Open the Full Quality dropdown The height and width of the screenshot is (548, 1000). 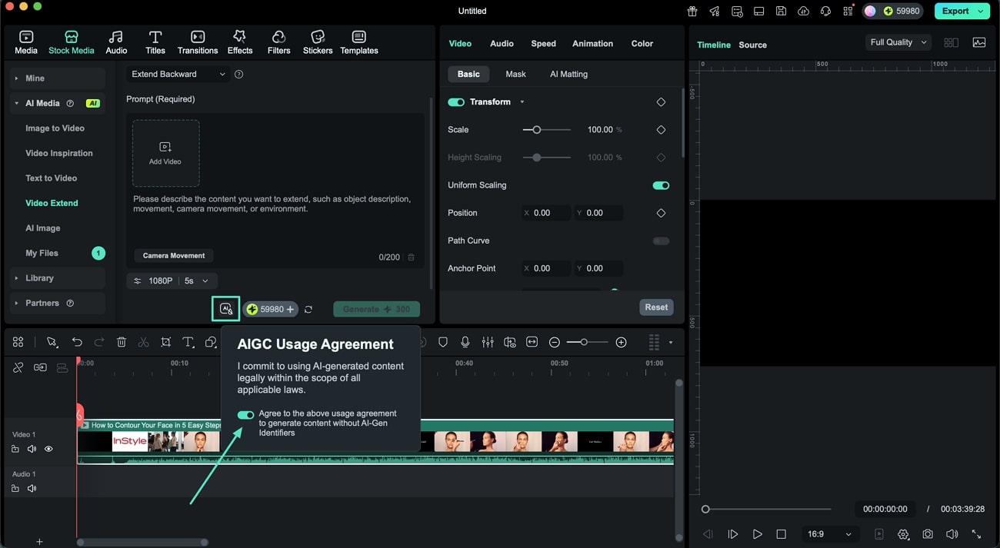coord(897,42)
